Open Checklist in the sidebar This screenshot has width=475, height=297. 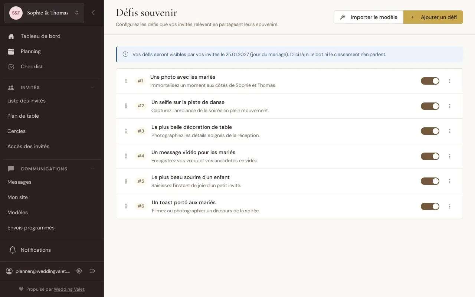pyautogui.click(x=52, y=66)
